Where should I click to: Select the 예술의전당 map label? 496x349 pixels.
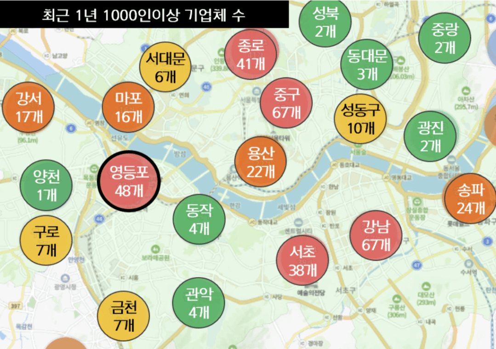311,293
